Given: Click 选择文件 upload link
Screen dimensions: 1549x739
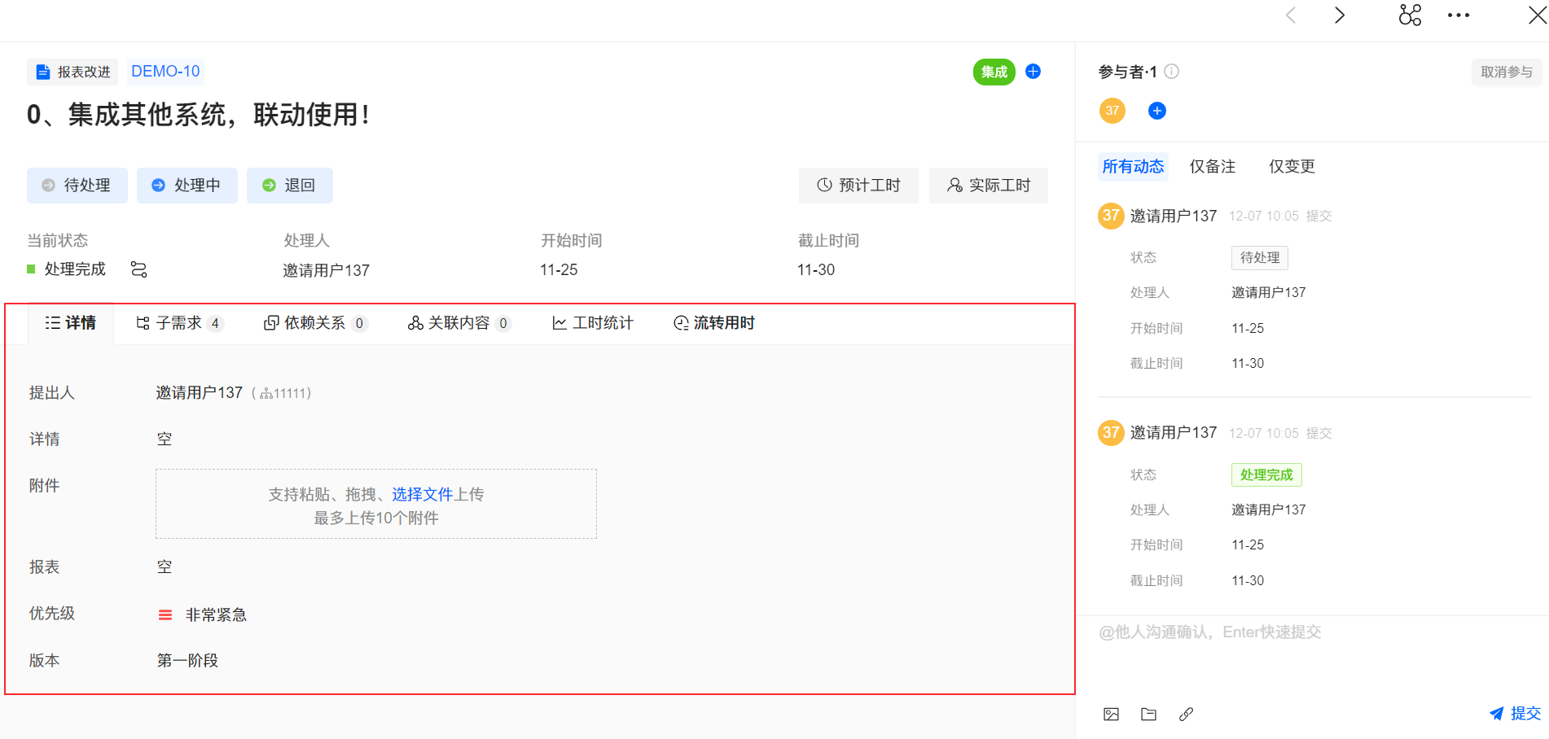Looking at the screenshot, I should pyautogui.click(x=422, y=494).
